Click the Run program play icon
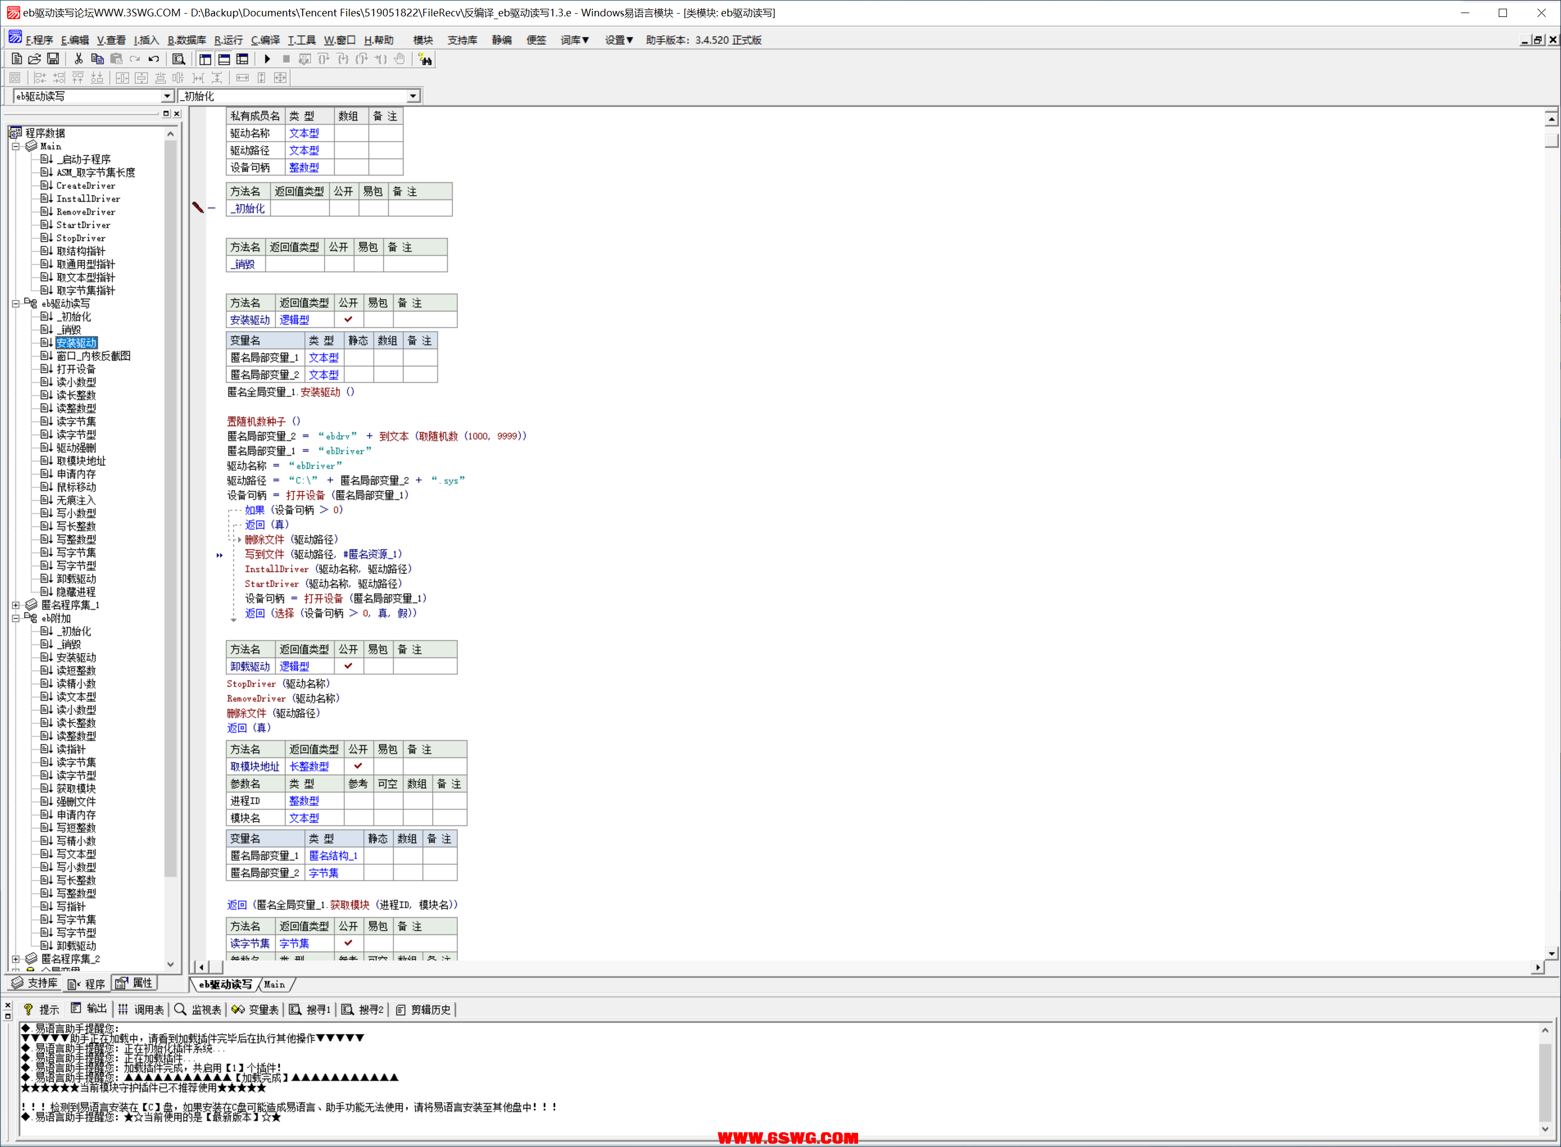Screen dimensions: 1561x1147 pyautogui.click(x=267, y=59)
